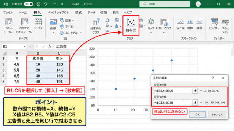The image size is (234, 131).
Task: Select row 3 header
Action: (3, 70)
